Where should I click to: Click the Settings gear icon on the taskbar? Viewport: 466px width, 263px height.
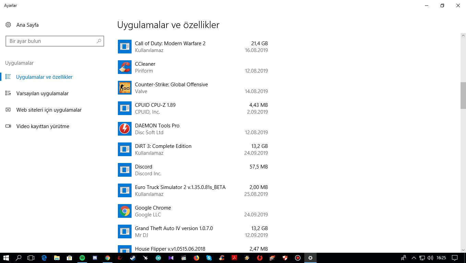[310, 258]
